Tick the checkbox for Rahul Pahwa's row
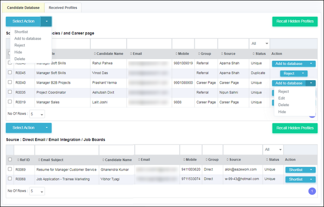The image size is (324, 207). tap(10, 62)
